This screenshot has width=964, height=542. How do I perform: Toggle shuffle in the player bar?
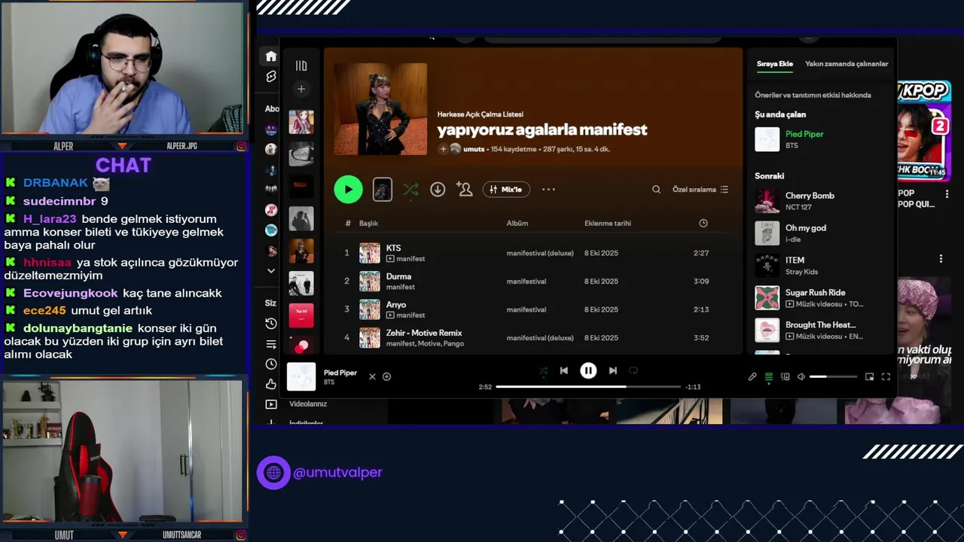point(543,370)
